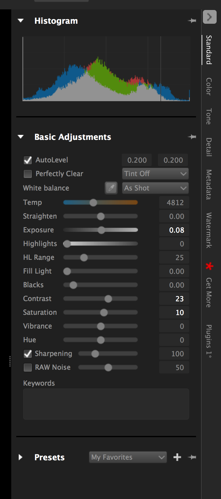Pin the Presets panel
The width and height of the screenshot is (221, 499).
pos(192,457)
